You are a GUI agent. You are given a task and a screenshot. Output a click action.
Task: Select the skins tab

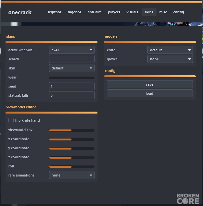[149, 12]
